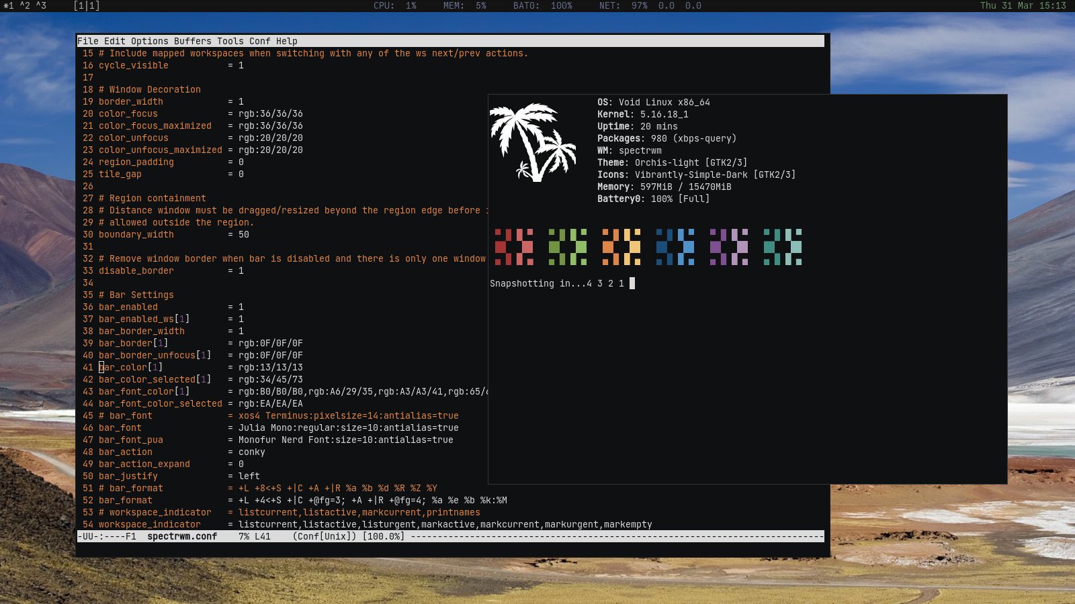
Task: Click '# Window Decoration' comment
Action: [150, 89]
